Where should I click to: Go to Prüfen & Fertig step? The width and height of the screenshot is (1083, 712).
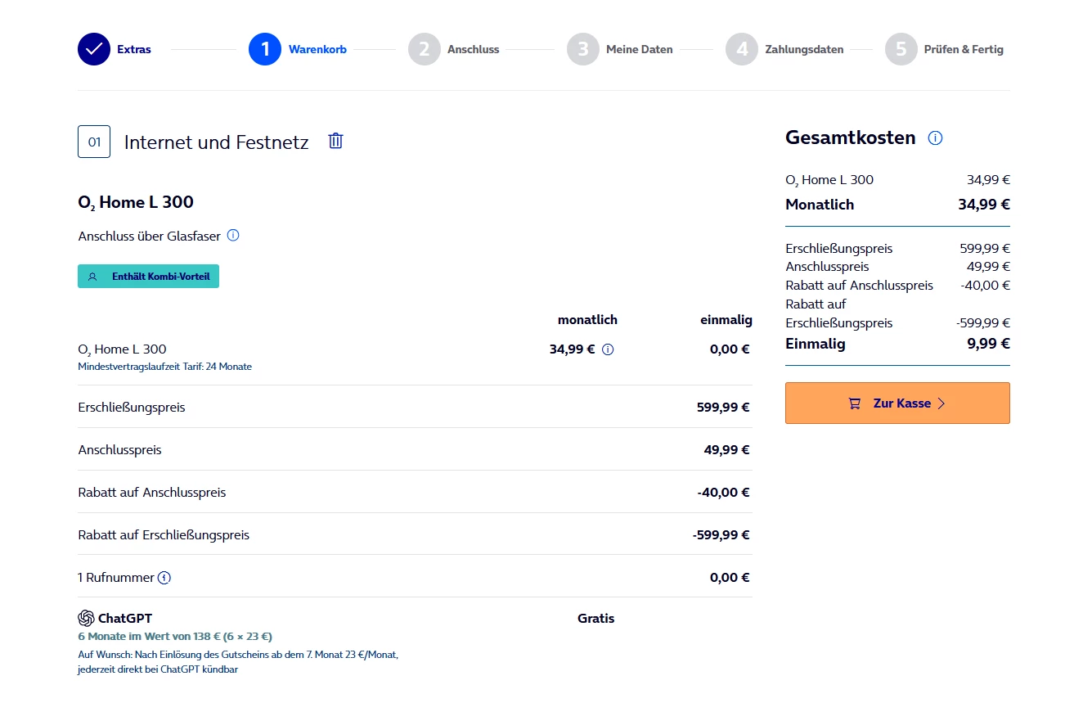point(964,49)
